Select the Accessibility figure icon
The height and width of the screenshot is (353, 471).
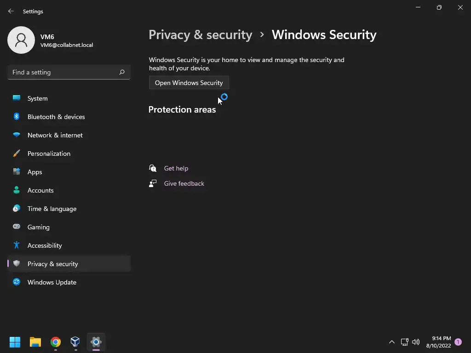17,245
